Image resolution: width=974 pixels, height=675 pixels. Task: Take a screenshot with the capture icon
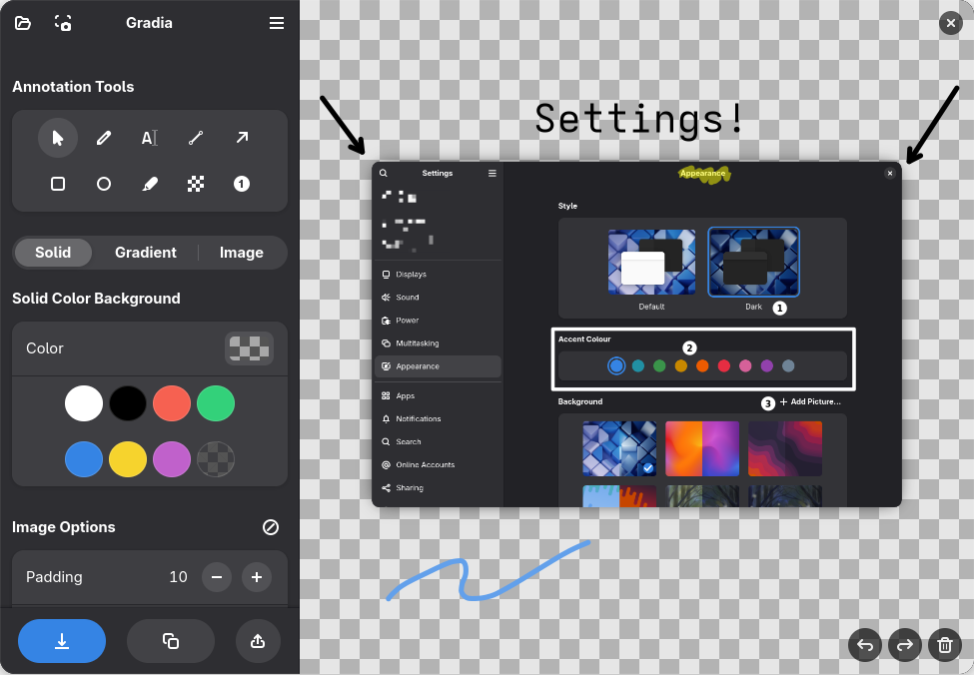tap(63, 23)
